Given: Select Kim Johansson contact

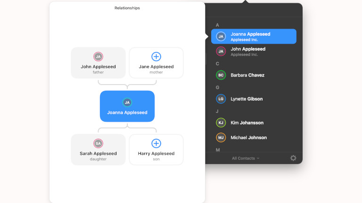Looking at the screenshot, I should tap(254, 123).
